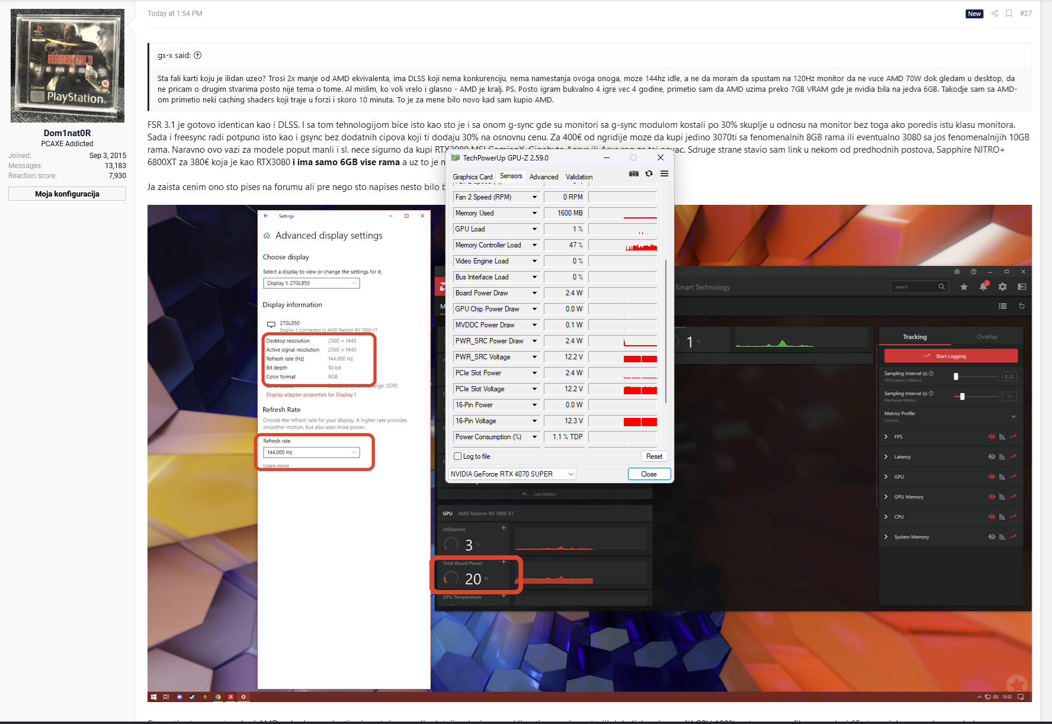Expand the FPS metrics section
Screen dimensions: 1052x724
click(x=886, y=437)
